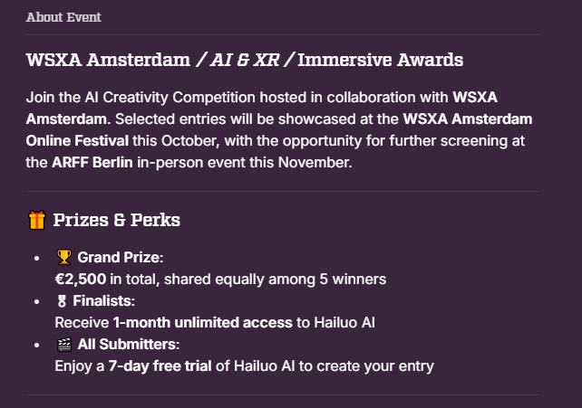Click the medal icon beside Finalists
582x408 pixels.
pyautogui.click(x=62, y=301)
